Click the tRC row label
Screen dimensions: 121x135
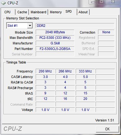(30, 99)
